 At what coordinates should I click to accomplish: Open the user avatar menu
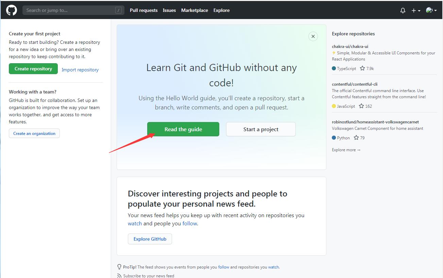coord(431,11)
